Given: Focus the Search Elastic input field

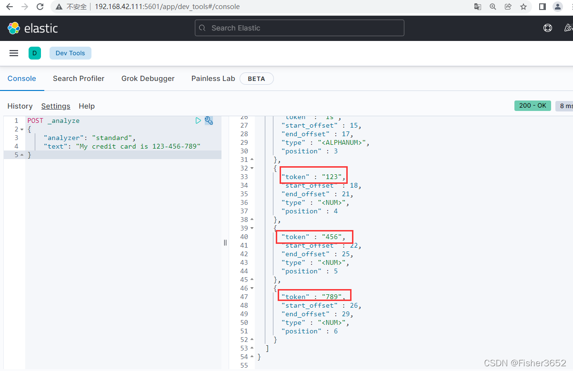Looking at the screenshot, I should pyautogui.click(x=300, y=28).
